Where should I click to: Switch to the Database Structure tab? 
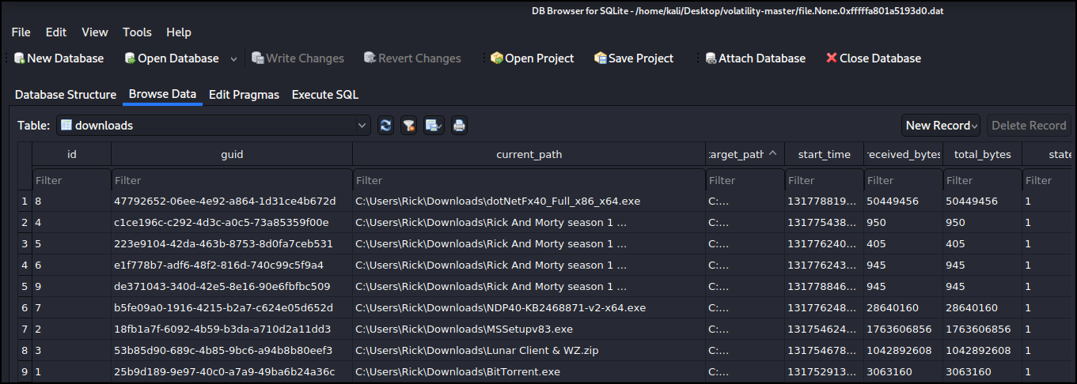tap(66, 95)
